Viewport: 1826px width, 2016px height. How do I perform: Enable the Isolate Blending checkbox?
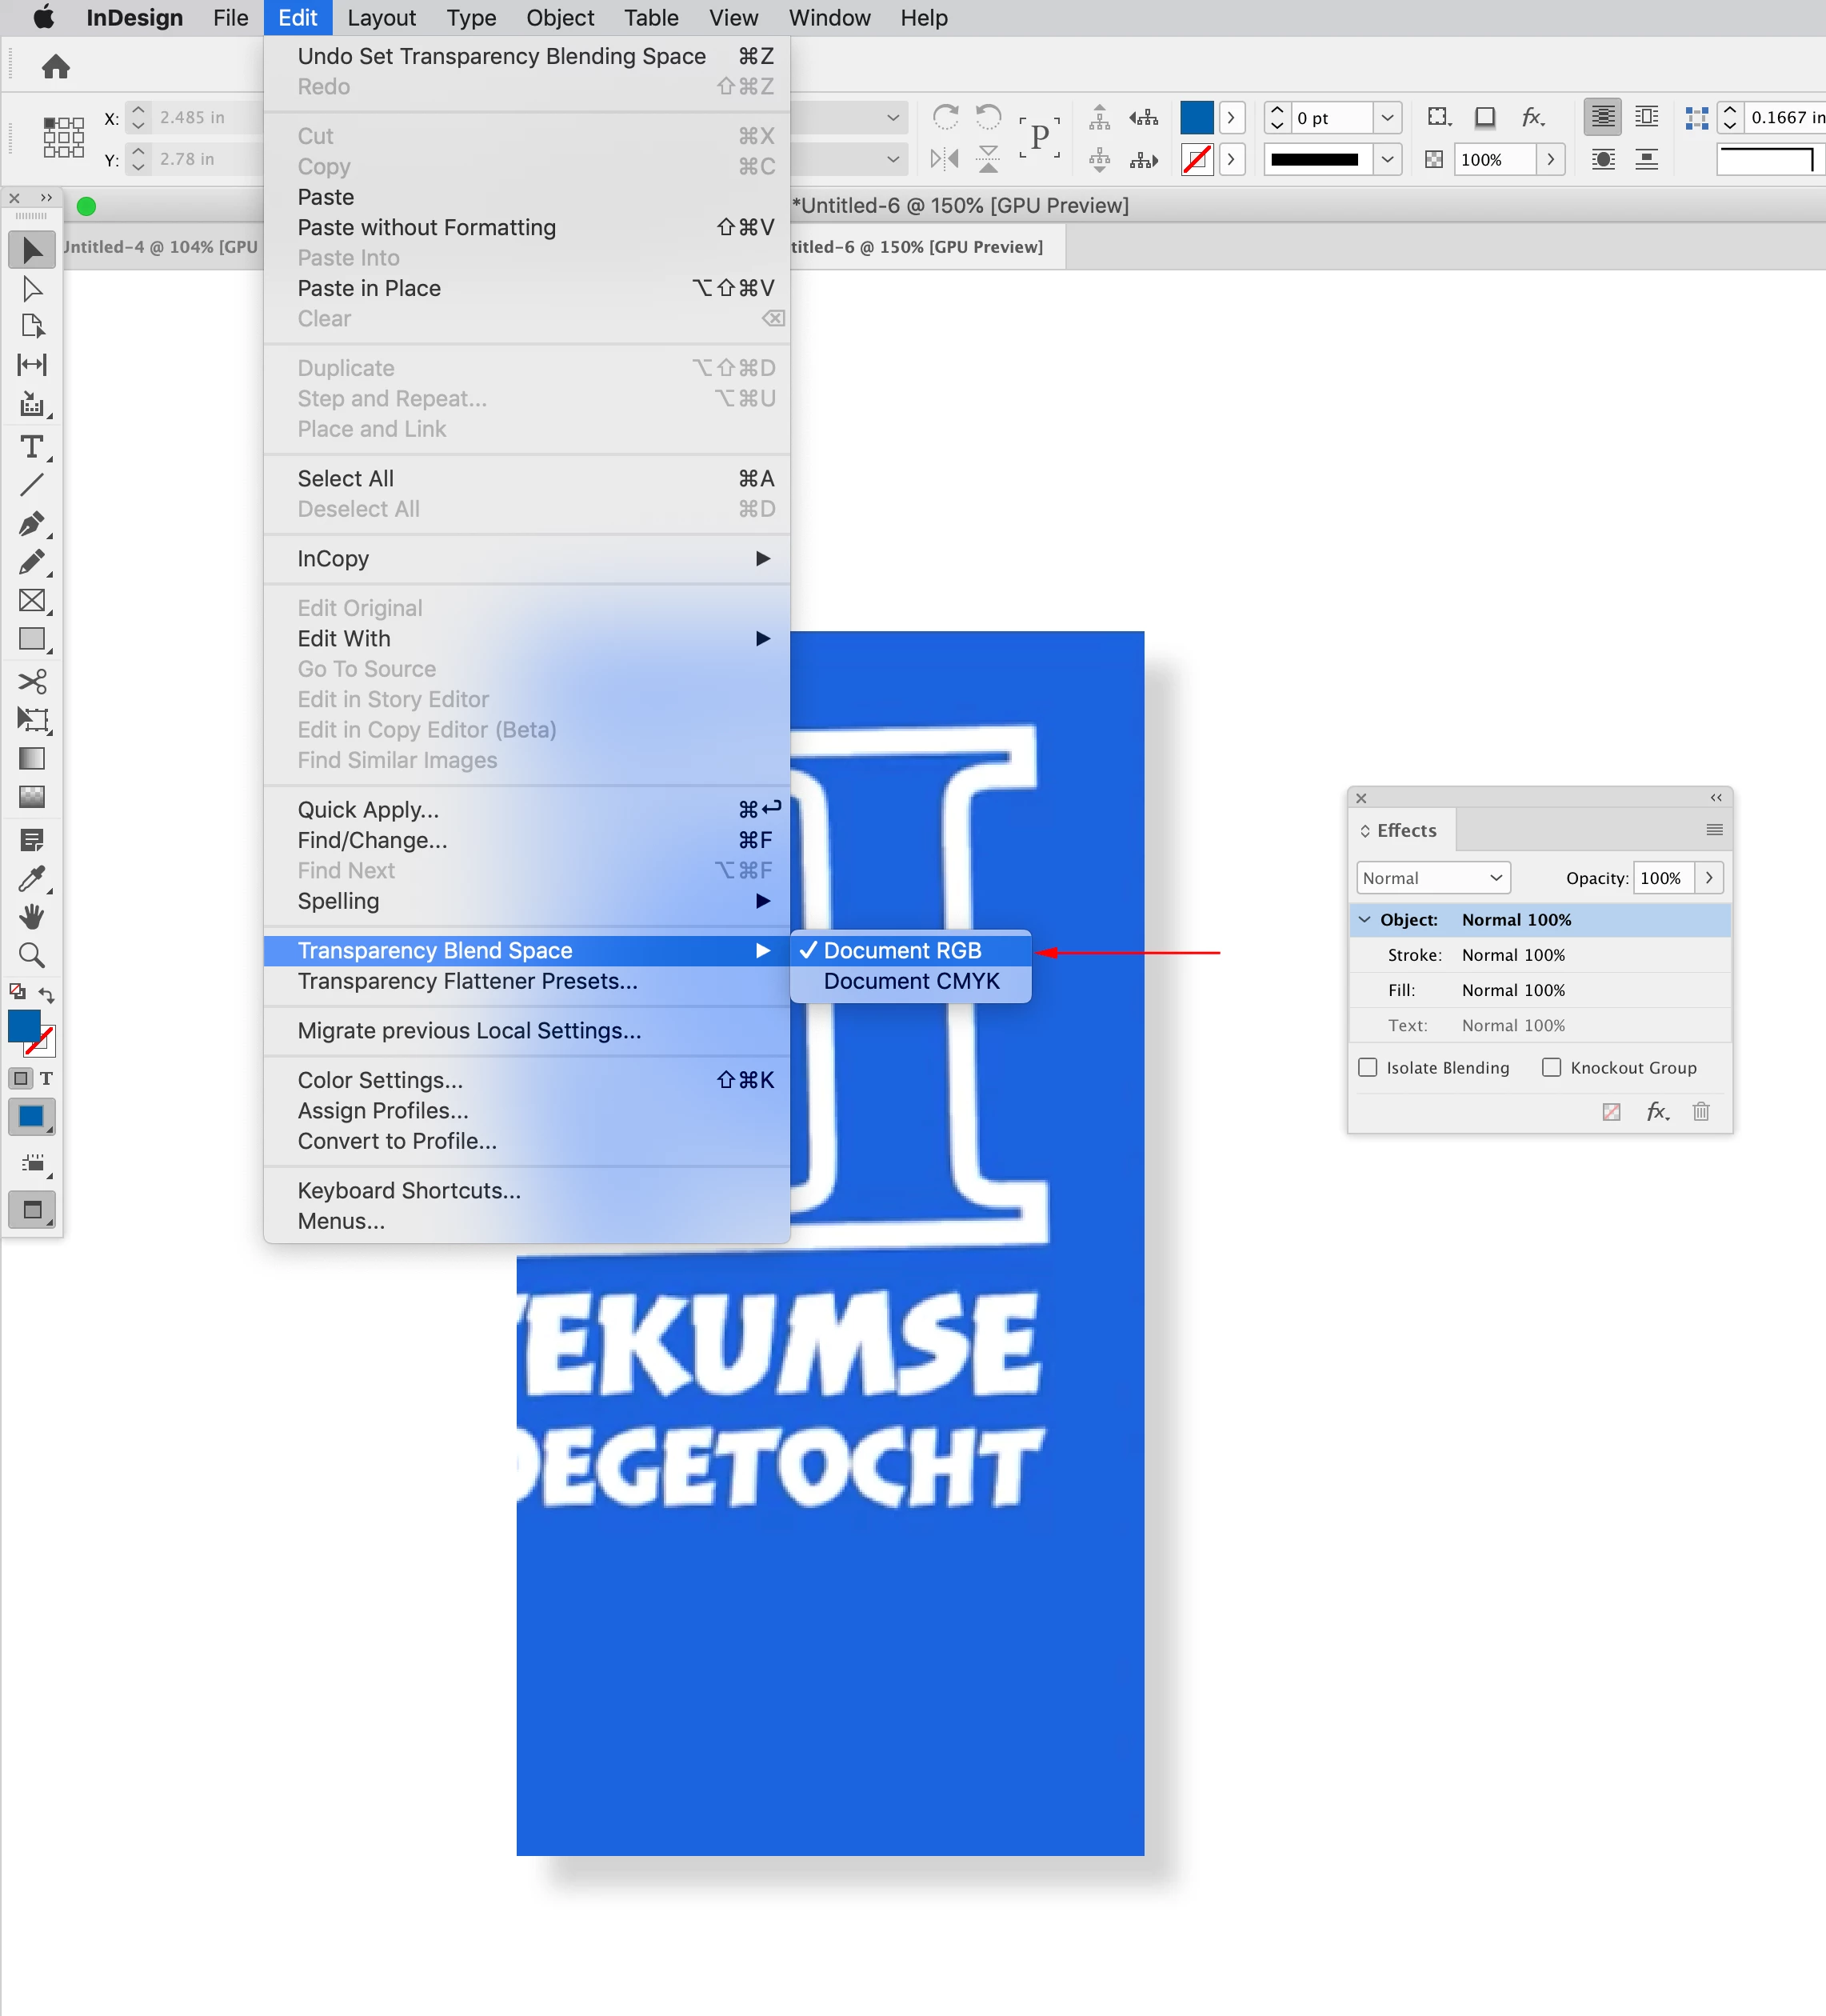pos(1368,1067)
